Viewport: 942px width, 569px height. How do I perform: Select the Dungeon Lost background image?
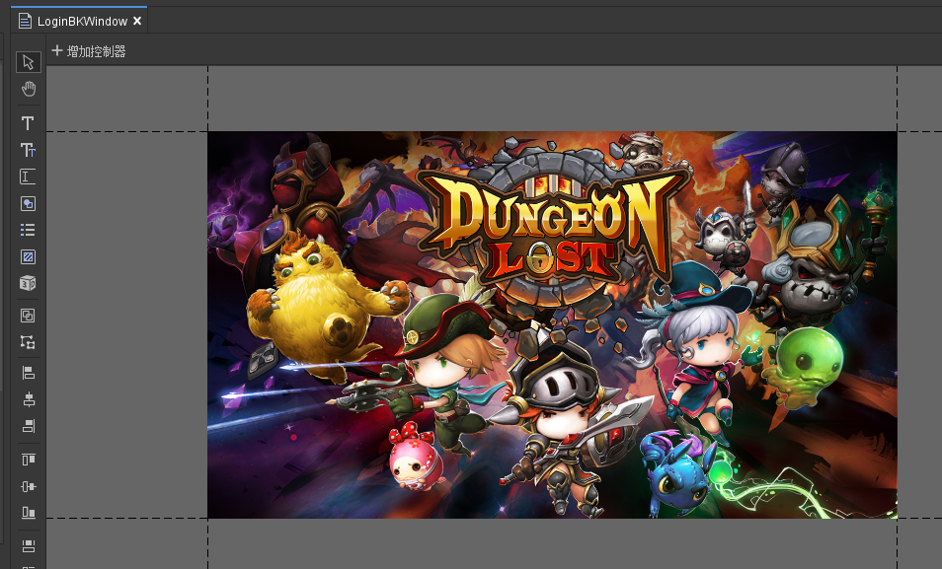click(x=552, y=324)
